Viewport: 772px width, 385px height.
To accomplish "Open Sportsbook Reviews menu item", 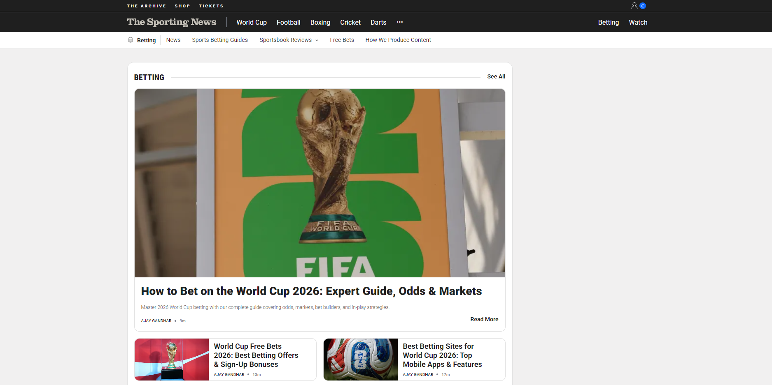I will tap(285, 40).
